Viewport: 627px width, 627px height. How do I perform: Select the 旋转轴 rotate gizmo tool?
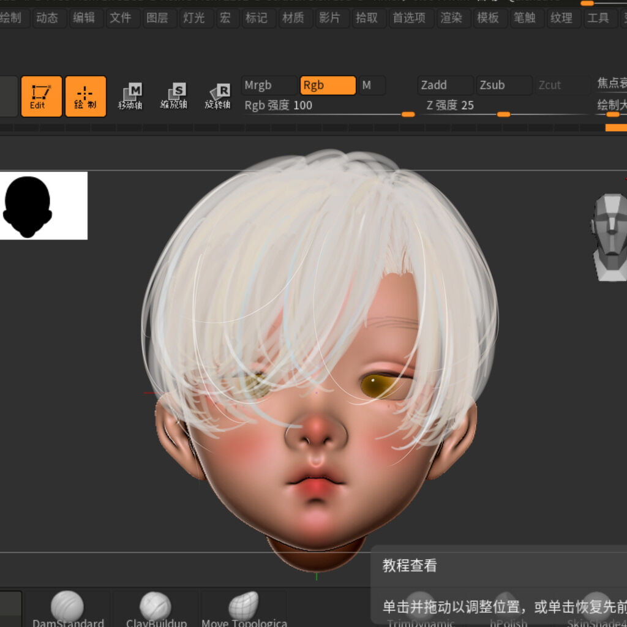point(217,96)
